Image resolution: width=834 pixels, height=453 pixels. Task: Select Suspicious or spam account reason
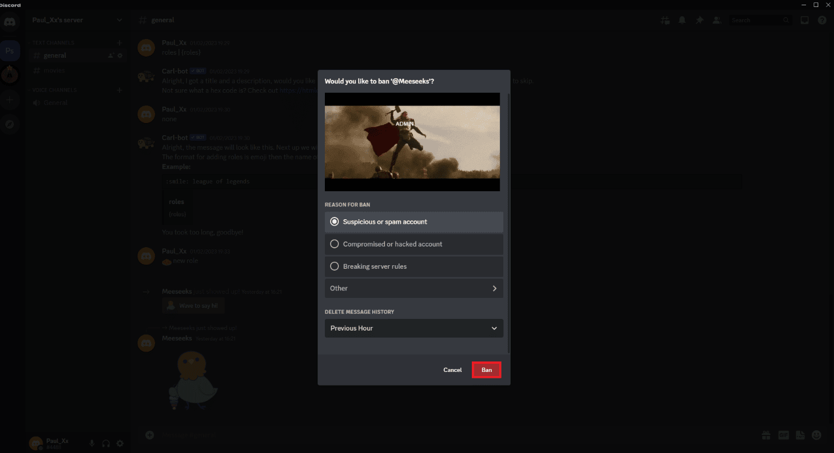pos(414,222)
